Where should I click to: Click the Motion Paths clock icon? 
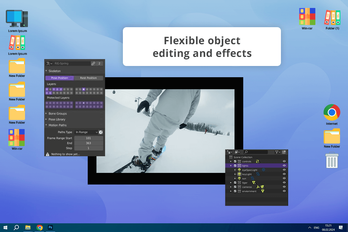point(101,132)
